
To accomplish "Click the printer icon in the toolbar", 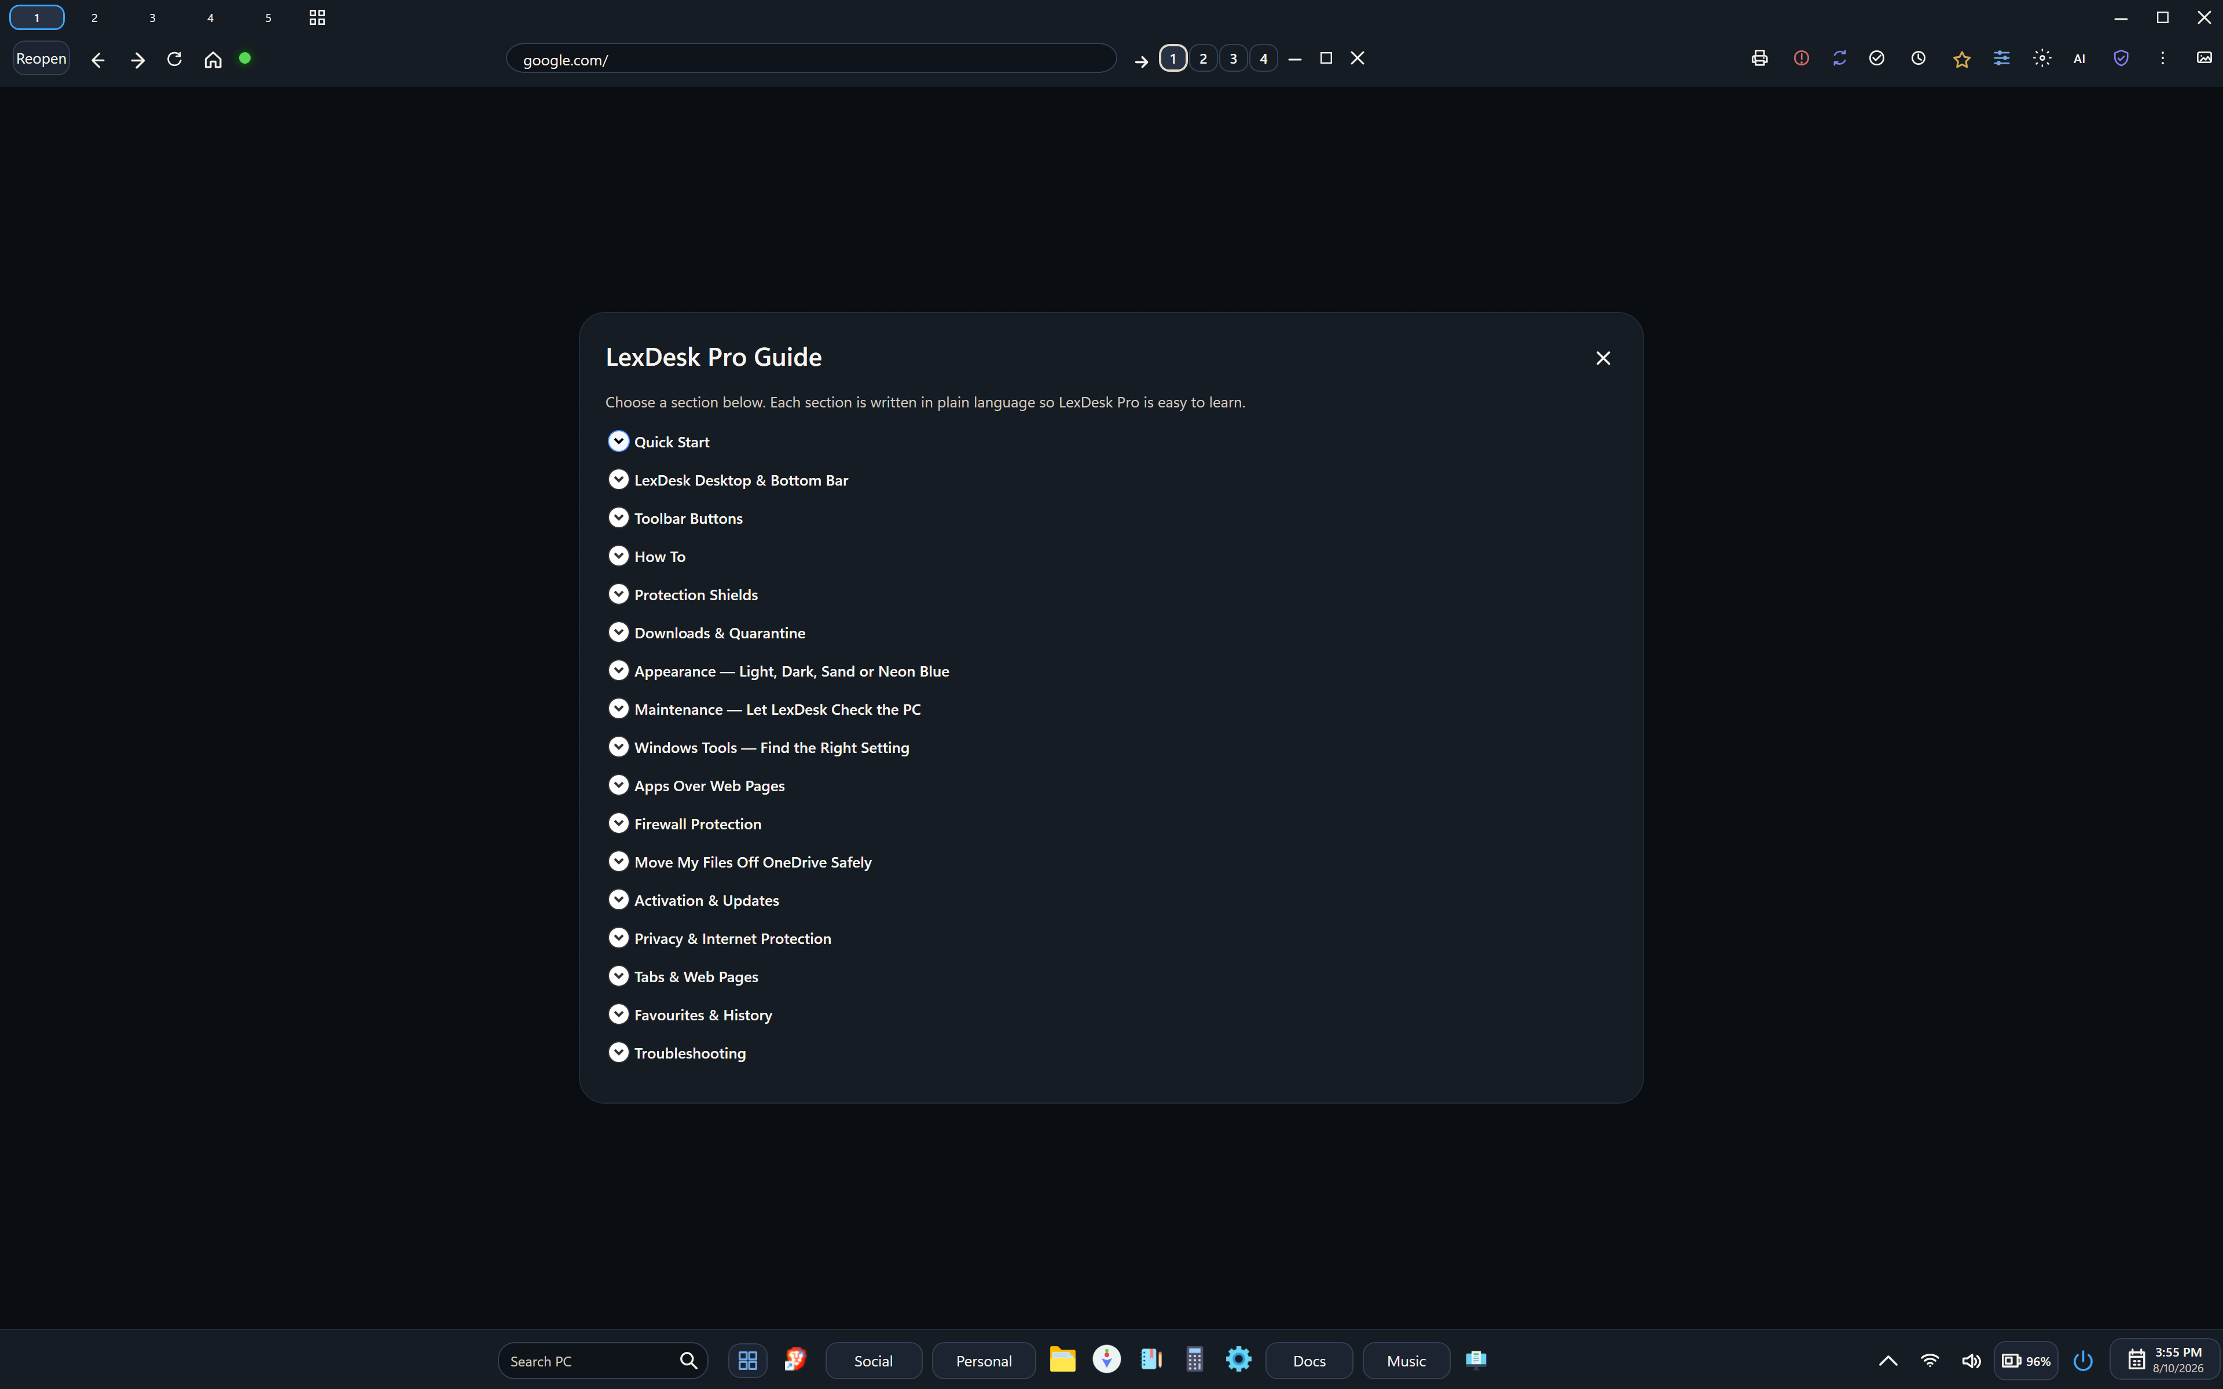I will click(x=1759, y=59).
